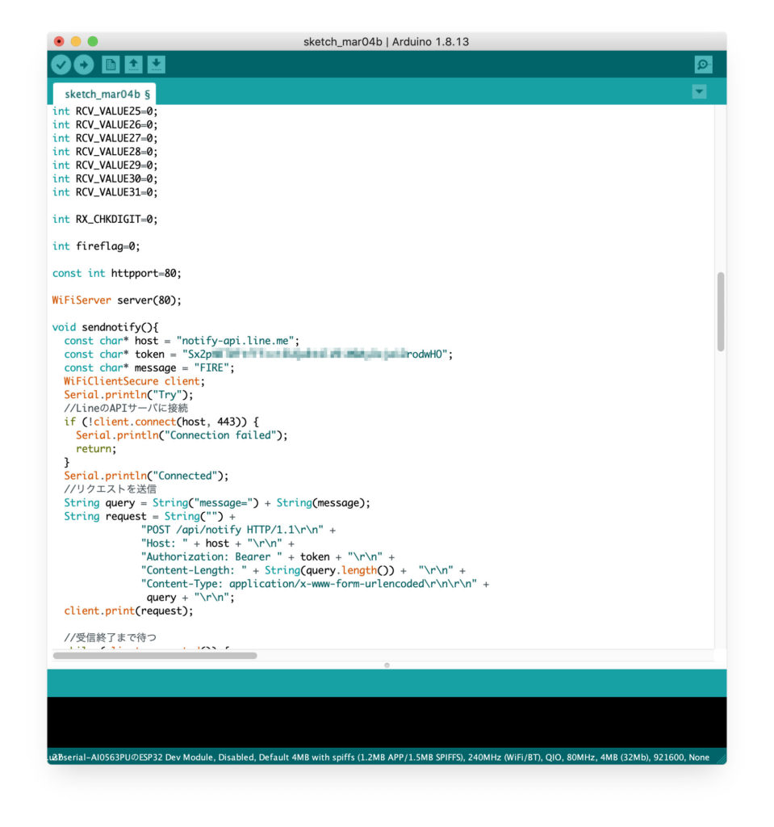Click the "client.print(request);" line
This screenshot has width=774, height=827.
point(129,611)
